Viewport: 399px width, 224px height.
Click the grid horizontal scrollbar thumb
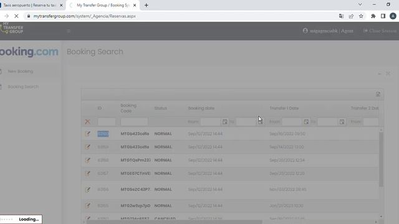tap(175, 222)
